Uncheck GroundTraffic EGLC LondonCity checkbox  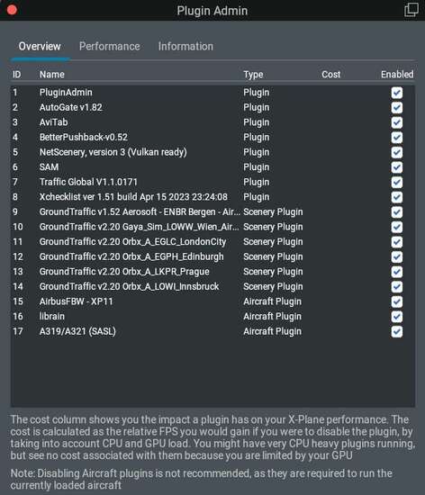(x=397, y=242)
